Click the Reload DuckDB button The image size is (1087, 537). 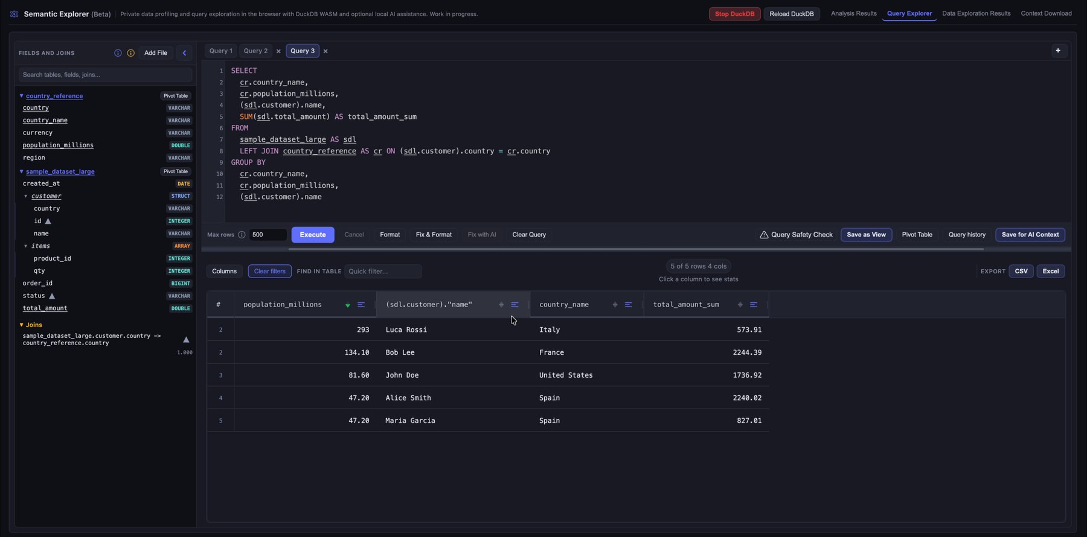tap(791, 14)
